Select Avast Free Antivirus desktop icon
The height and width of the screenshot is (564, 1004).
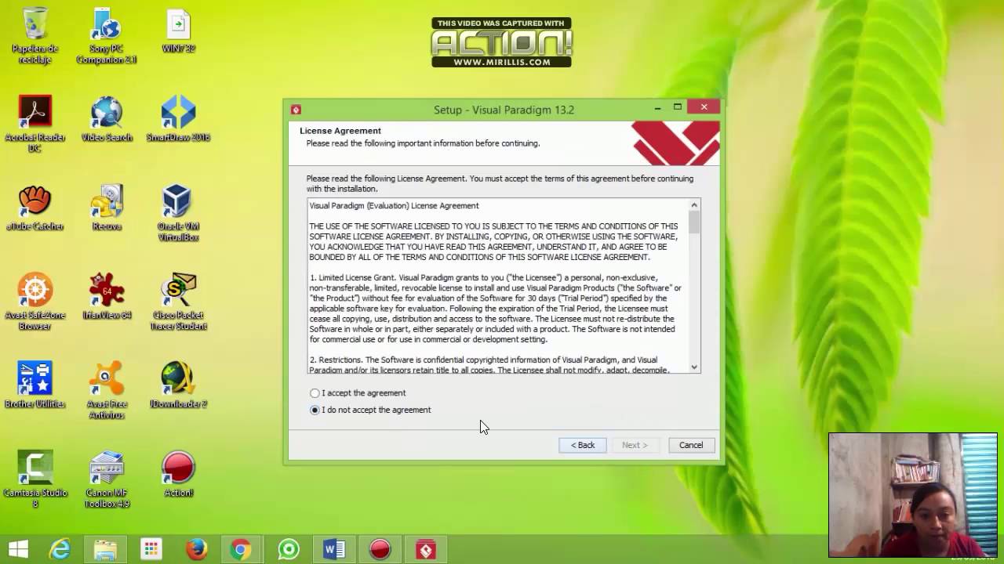tap(107, 390)
